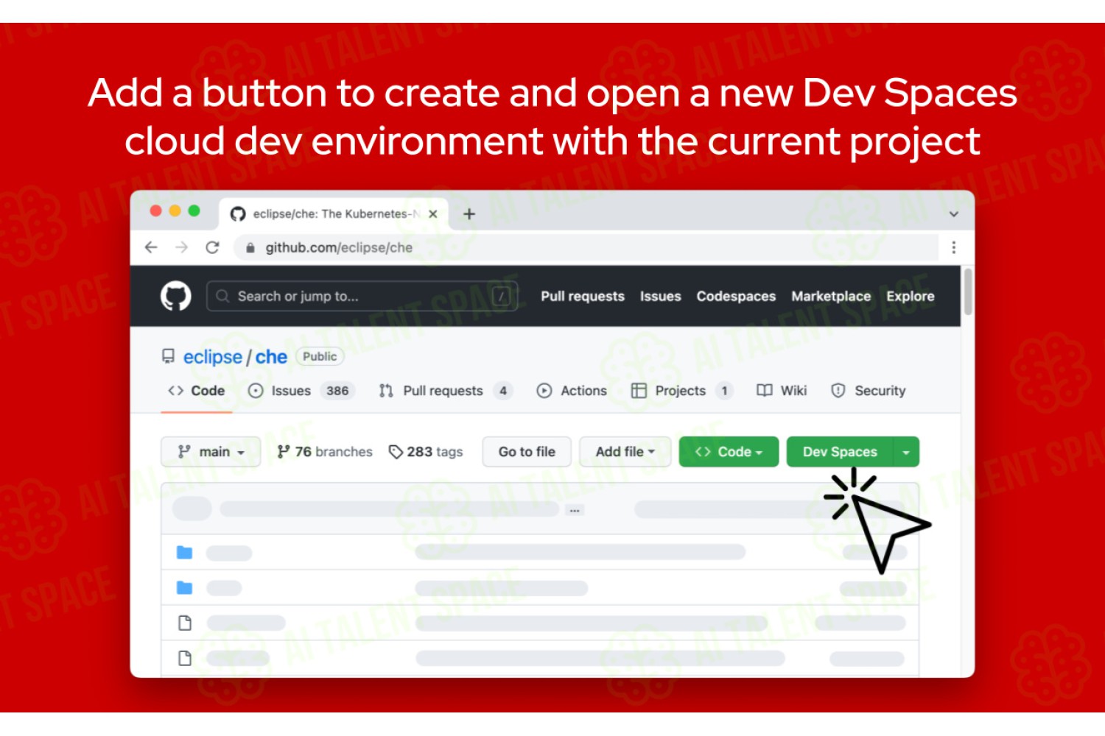Click the repository icon beside eclipse
The image size is (1105, 736).
(168, 356)
